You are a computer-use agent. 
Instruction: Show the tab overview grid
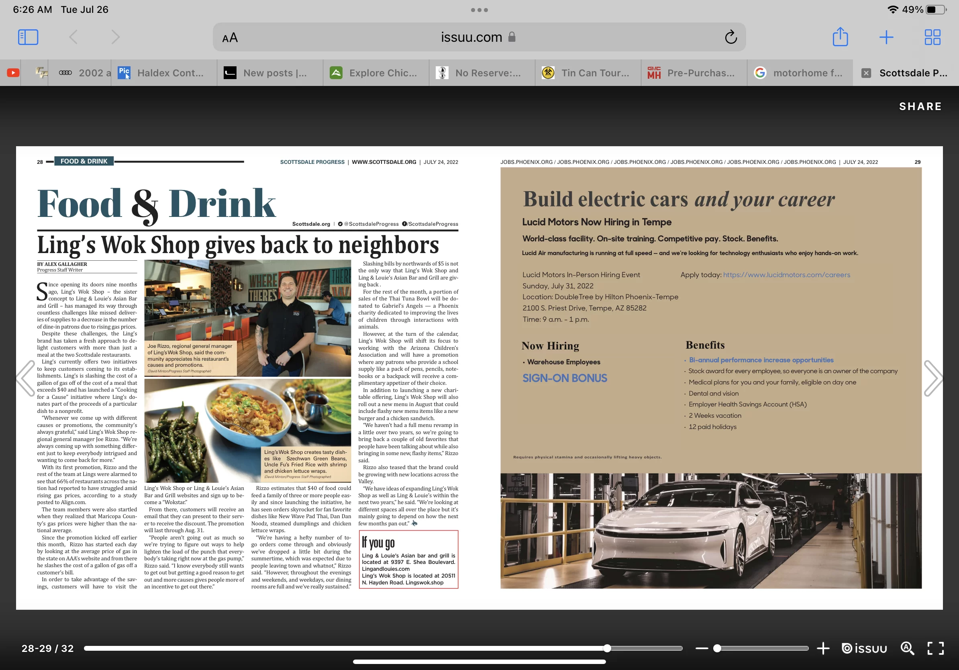tap(932, 37)
